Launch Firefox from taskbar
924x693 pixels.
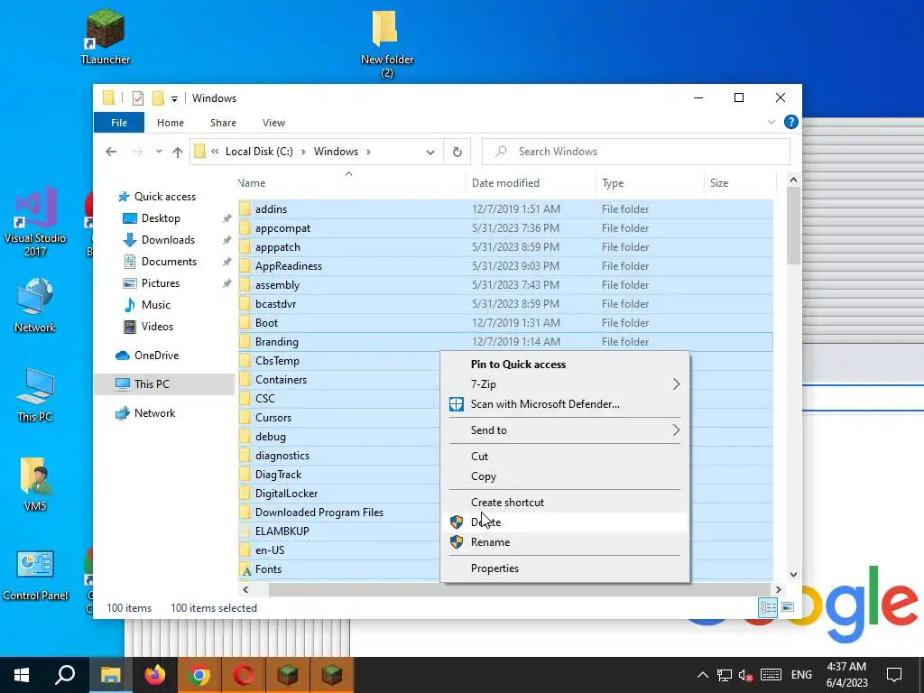point(155,675)
